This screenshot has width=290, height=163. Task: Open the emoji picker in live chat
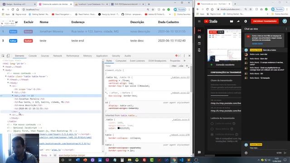[246, 153]
